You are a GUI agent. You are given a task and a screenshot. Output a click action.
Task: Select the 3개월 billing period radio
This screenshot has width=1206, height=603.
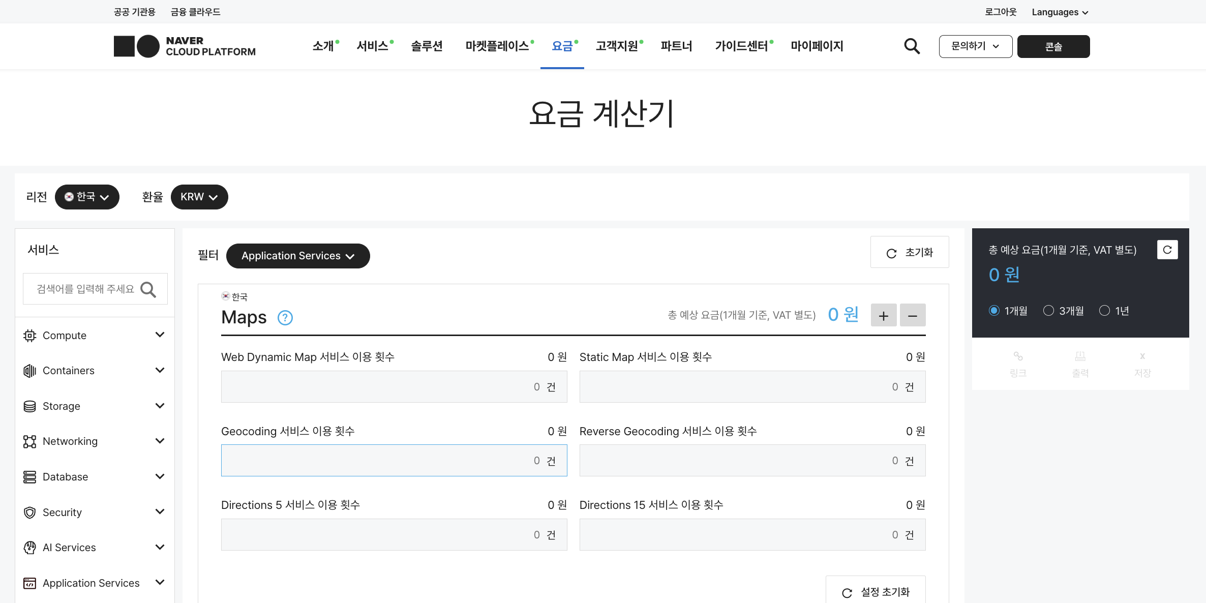coord(1048,311)
